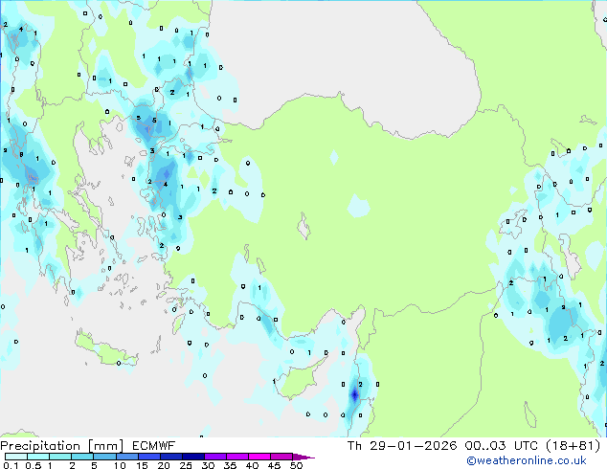
Task: Click the 45–50 mm legend color box
Action: click(281, 457)
